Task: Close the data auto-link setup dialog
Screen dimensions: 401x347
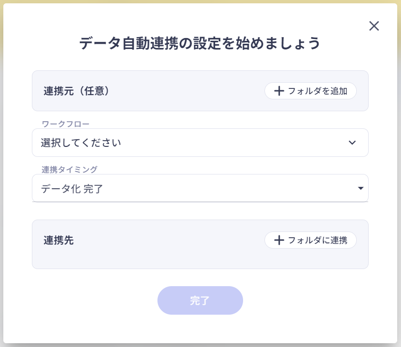Action: point(374,26)
